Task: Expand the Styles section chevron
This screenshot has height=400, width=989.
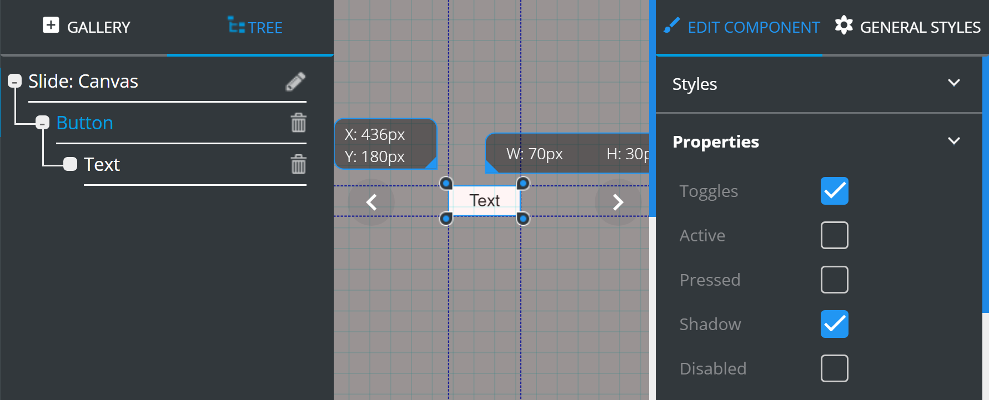Action: point(953,83)
